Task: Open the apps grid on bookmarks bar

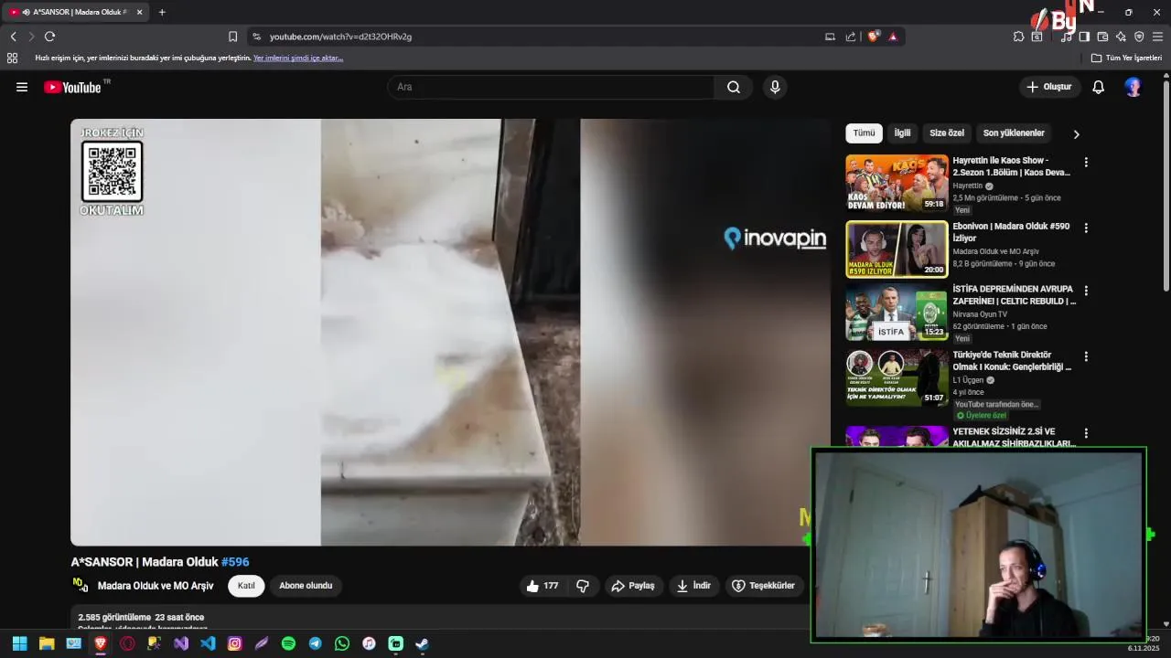Action: pos(12,58)
